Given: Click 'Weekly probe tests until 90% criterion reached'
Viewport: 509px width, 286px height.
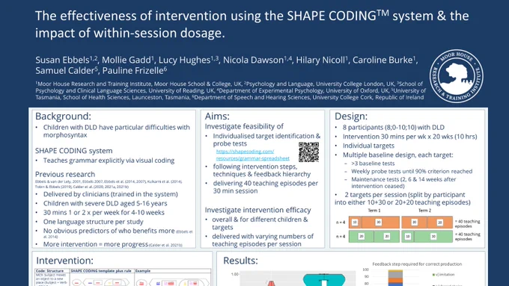Looking at the screenshot, I should point(412,171).
